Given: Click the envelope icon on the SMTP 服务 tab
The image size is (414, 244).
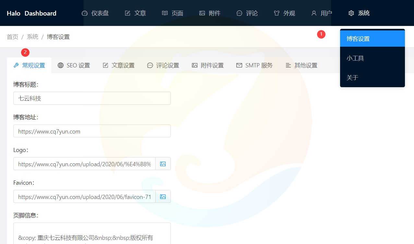Looking at the screenshot, I should click(239, 65).
